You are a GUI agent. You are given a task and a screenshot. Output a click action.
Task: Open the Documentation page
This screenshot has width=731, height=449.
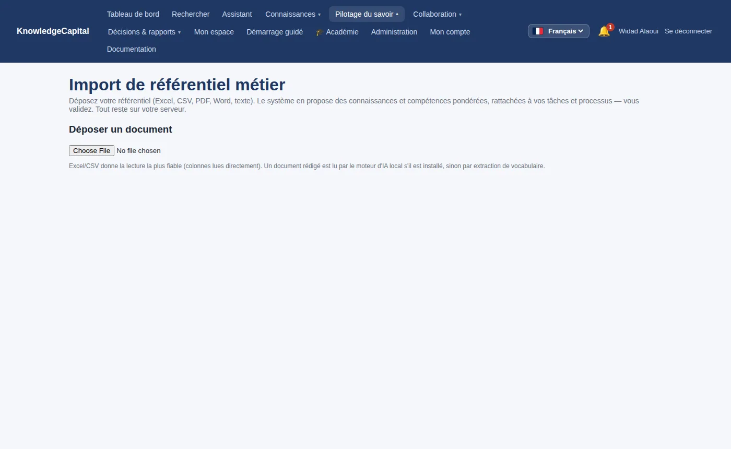coord(132,49)
